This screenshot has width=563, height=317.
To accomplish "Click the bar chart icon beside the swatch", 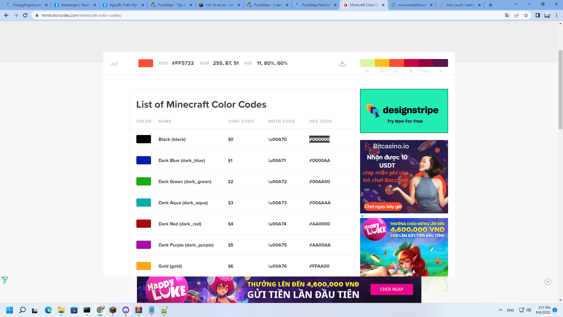I will coord(114,64).
